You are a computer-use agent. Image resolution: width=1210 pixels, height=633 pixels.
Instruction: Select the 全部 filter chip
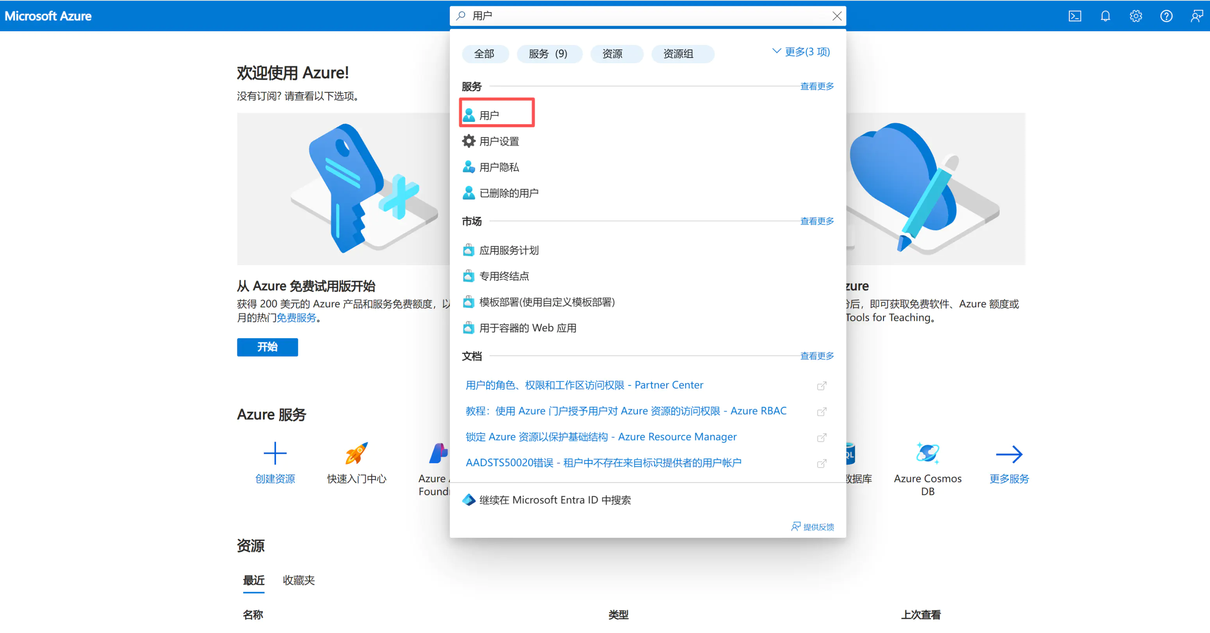coord(485,53)
